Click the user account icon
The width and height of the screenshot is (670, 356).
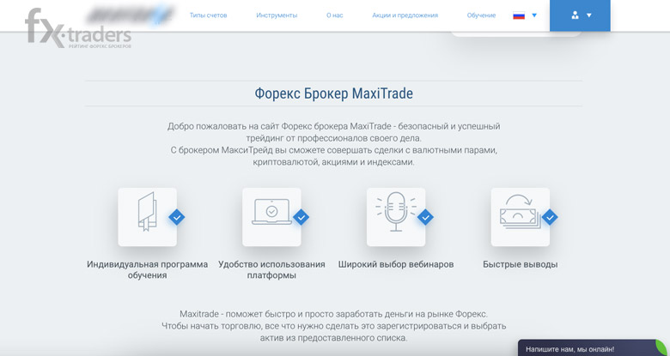pos(575,15)
